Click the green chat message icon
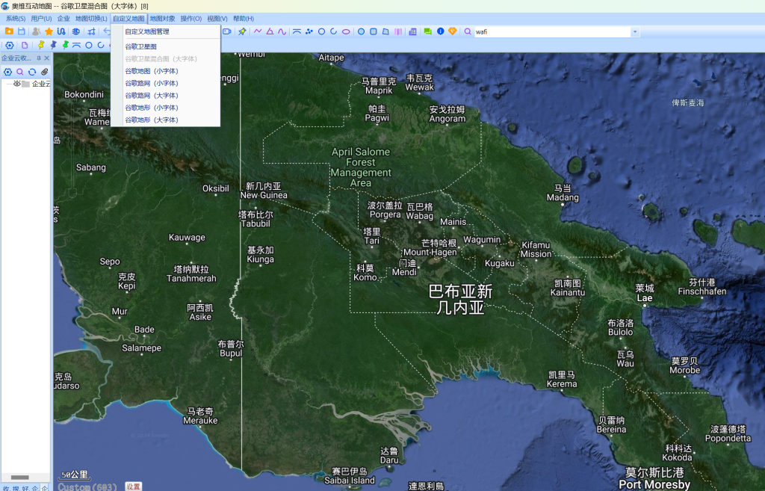The image size is (765, 491). click(428, 31)
